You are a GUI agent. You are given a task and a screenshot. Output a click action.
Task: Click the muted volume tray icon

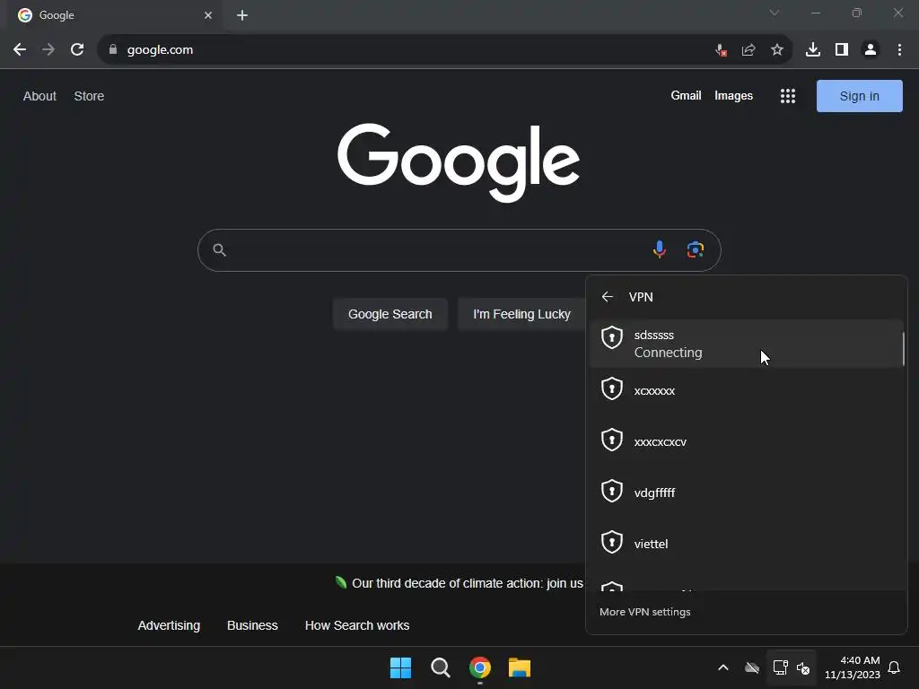803,667
